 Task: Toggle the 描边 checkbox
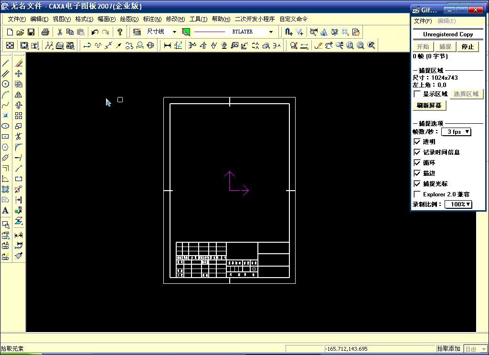(x=417, y=173)
